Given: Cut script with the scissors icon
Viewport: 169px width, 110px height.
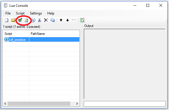Looking at the screenshot, I should click(40, 20).
